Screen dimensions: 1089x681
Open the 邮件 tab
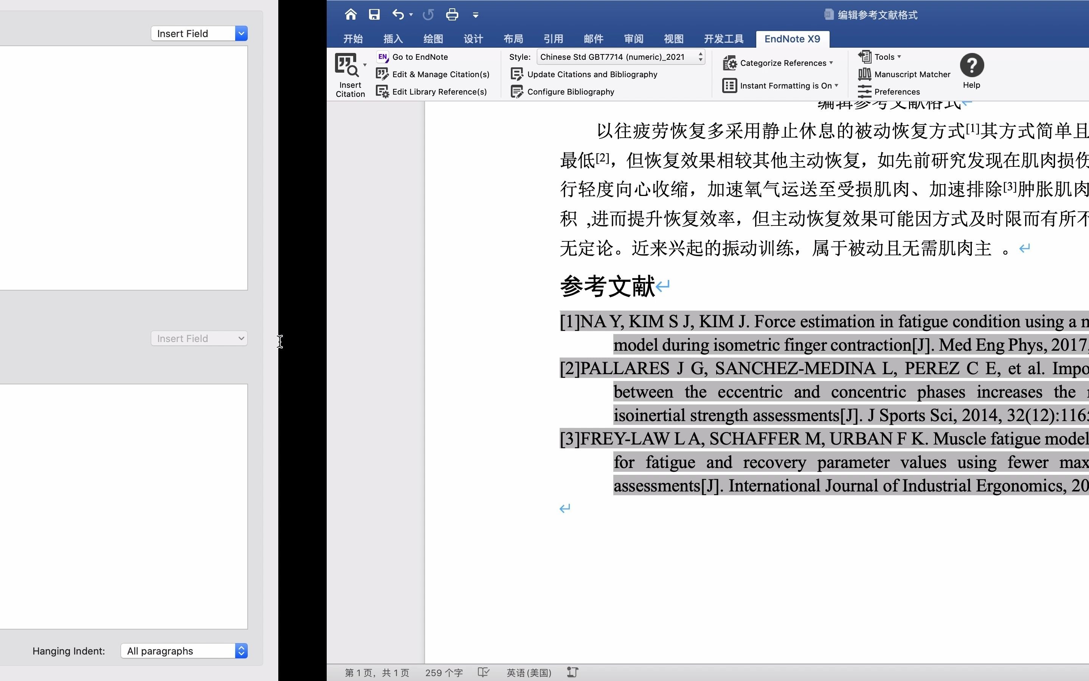[593, 39]
